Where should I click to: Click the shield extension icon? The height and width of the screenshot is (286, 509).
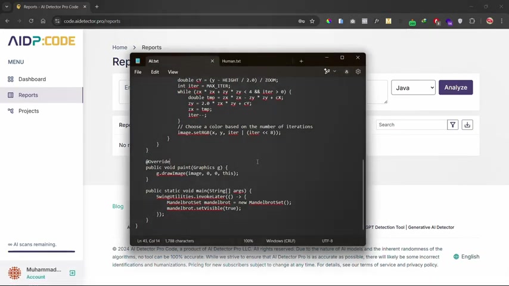(x=460, y=21)
